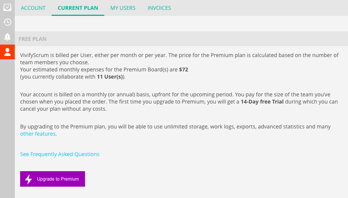Go to the MY USERS tab
Image resolution: width=348 pixels, height=198 pixels.
coord(123,8)
